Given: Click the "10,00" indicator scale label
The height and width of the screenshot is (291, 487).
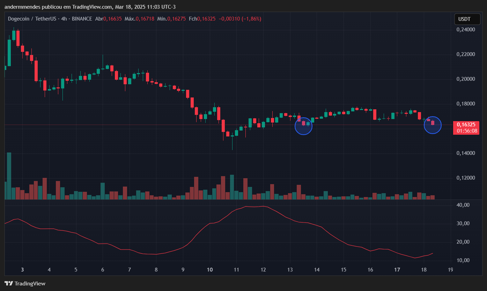Looking at the screenshot, I should point(463,261).
